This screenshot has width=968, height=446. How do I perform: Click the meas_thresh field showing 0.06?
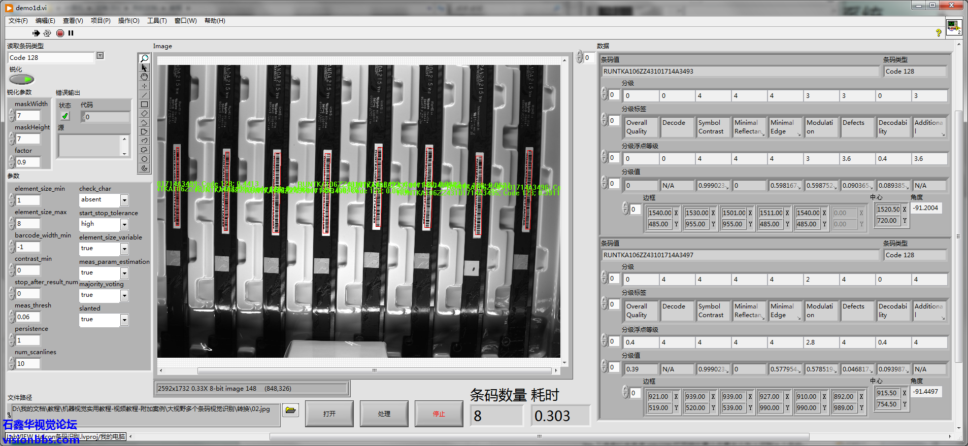(x=28, y=317)
